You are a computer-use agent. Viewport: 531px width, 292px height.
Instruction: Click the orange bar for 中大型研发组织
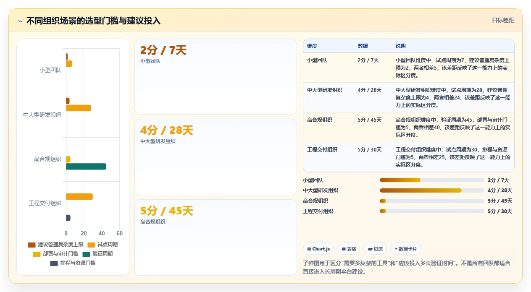(x=79, y=108)
